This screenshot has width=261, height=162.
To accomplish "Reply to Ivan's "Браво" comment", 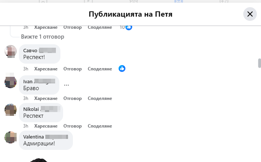I will pos(73,98).
